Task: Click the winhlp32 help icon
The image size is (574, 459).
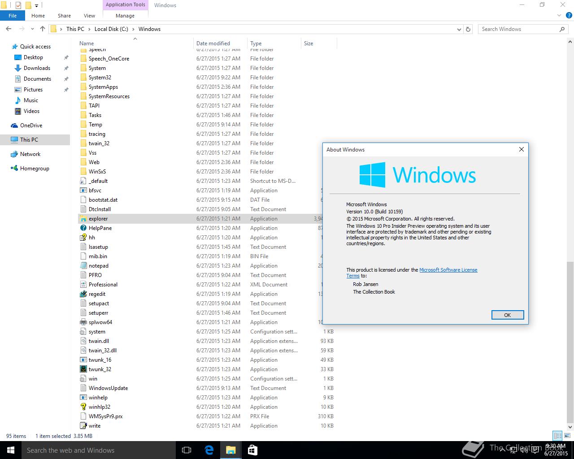Action: point(83,407)
